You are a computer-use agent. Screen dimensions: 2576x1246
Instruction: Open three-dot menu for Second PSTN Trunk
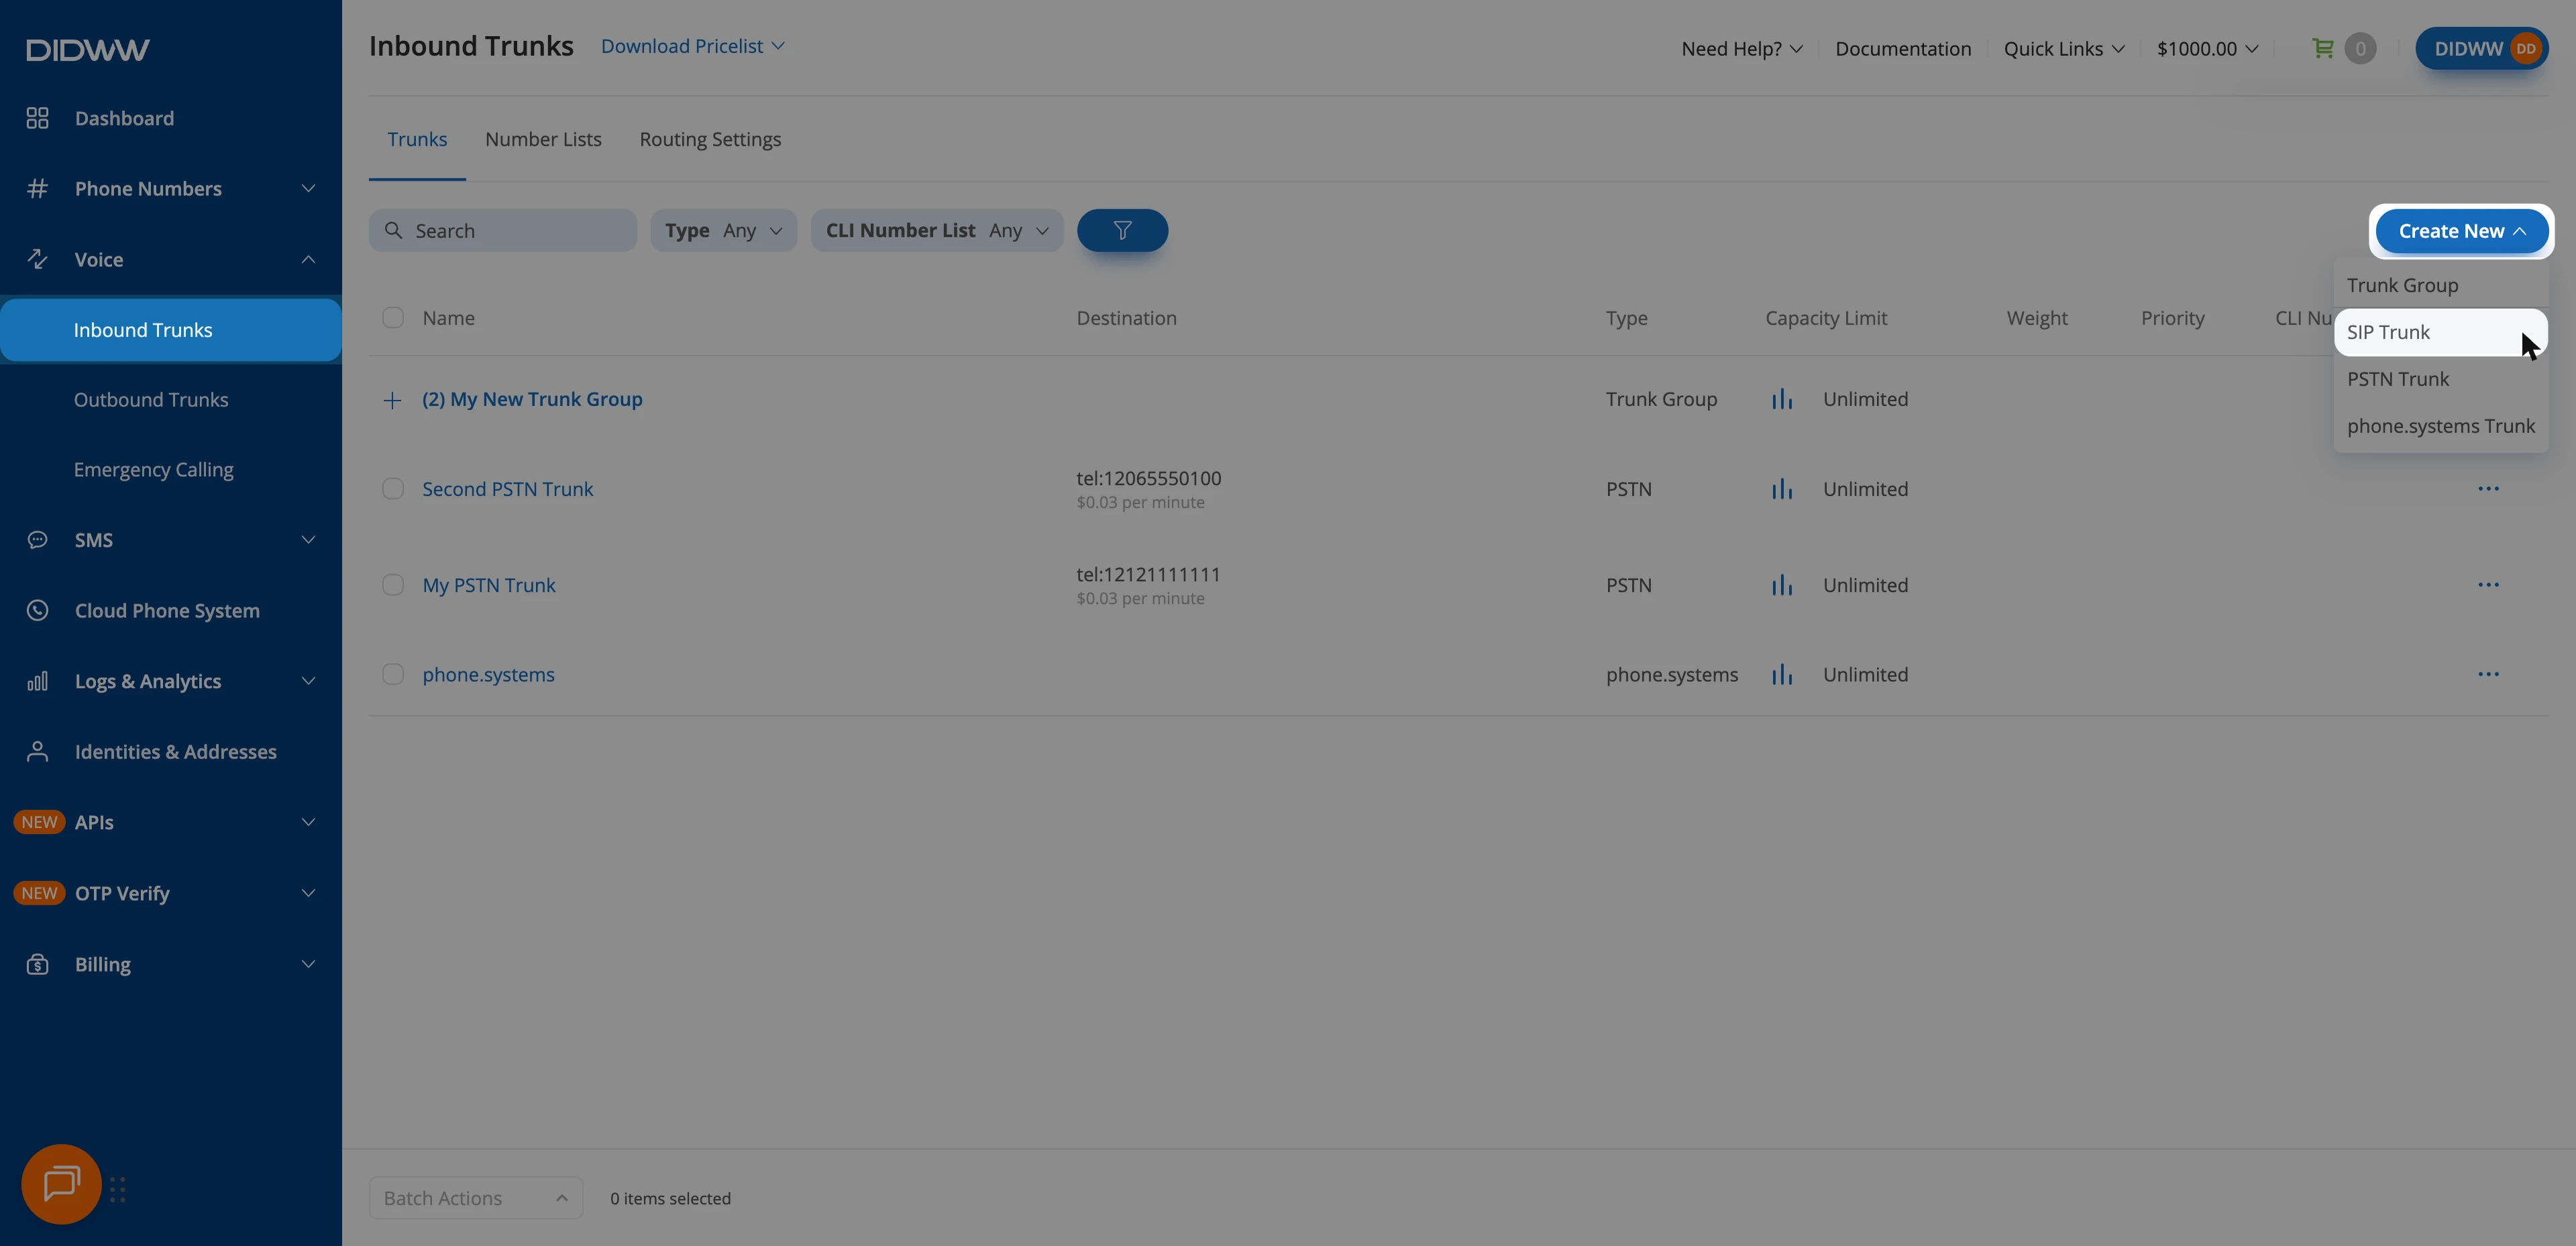coord(2488,489)
